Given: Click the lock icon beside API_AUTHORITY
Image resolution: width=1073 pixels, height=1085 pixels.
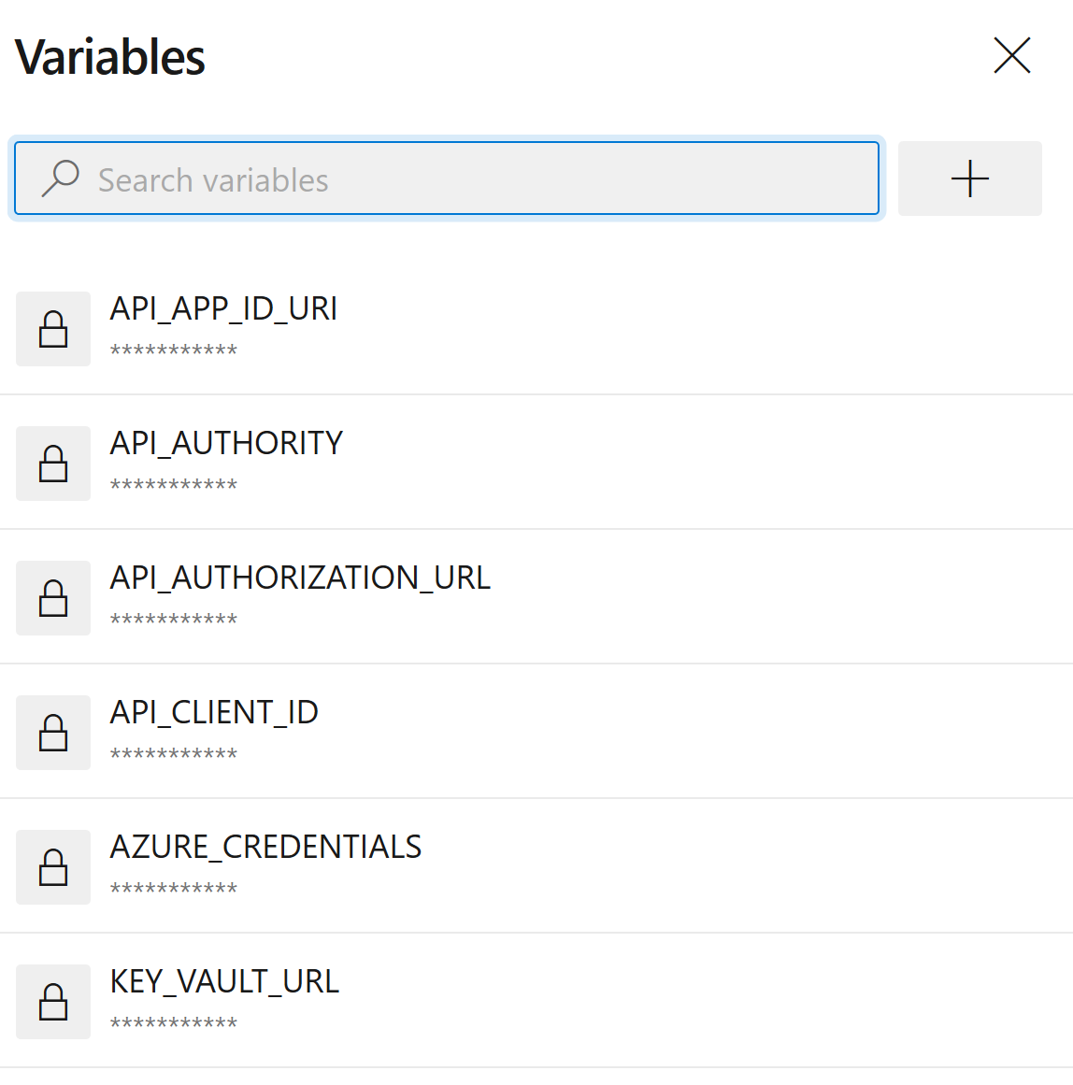Looking at the screenshot, I should [x=53, y=464].
